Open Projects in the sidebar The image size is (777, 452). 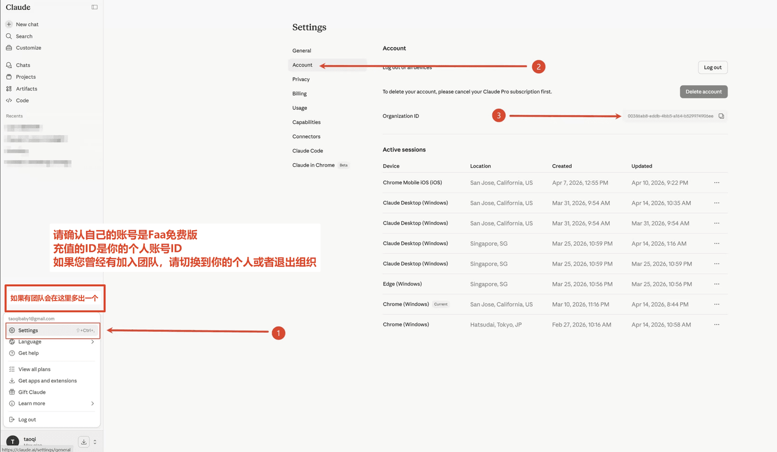click(x=21, y=77)
